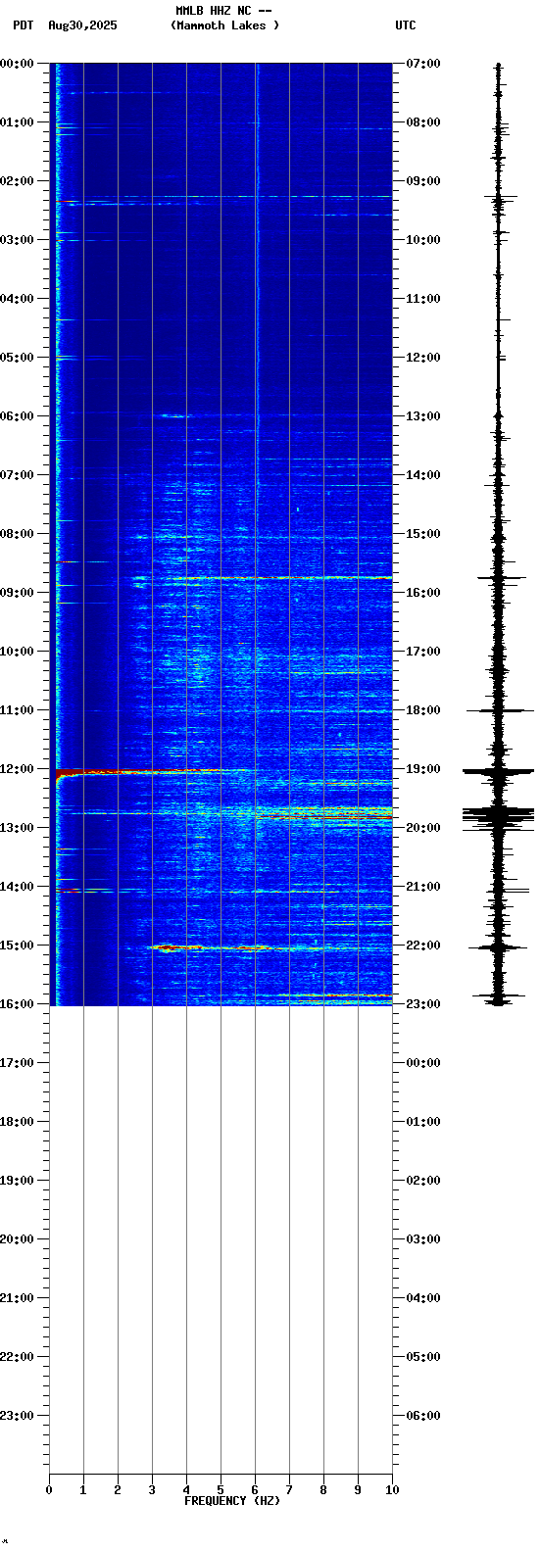Click the PDT '00:00' time label

tap(18, 64)
